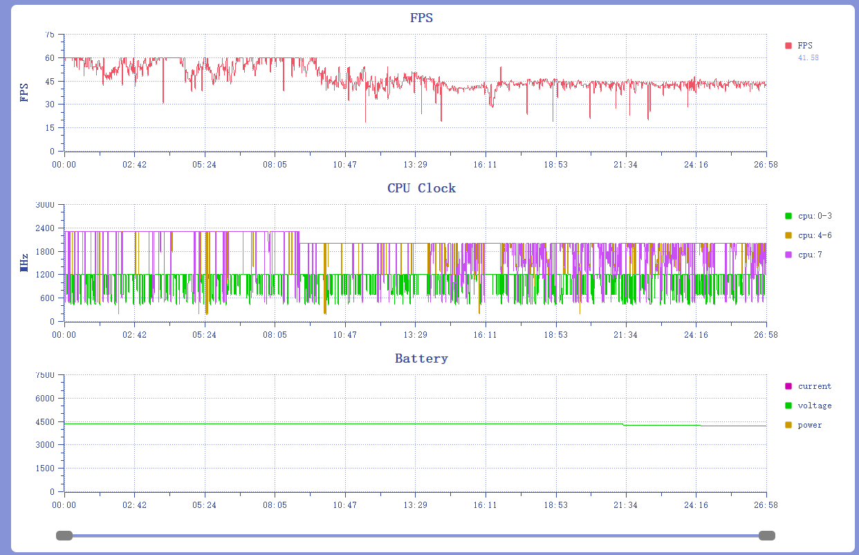The width and height of the screenshot is (859, 555).
Task: Select the voltage legend label
Action: [x=815, y=406]
